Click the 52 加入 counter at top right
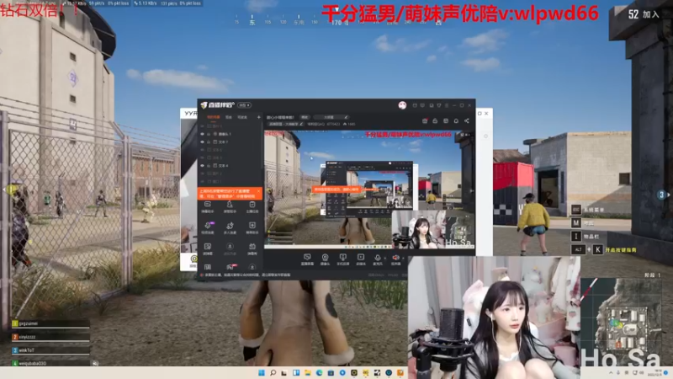 click(644, 14)
